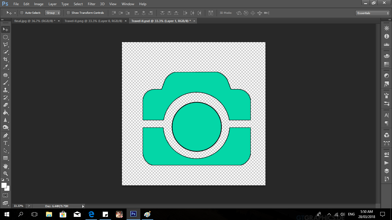This screenshot has width=392, height=220.
Task: Check Show Transform Controls
Action: [68, 13]
